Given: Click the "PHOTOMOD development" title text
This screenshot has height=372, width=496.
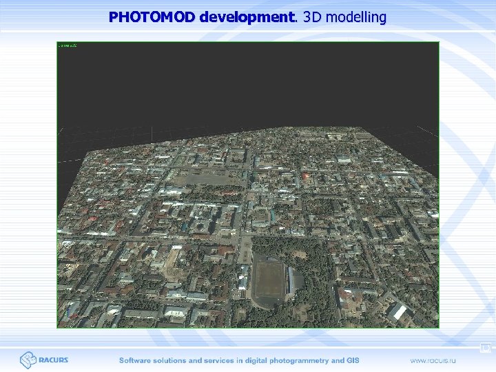Looking at the screenshot, I should [203, 17].
